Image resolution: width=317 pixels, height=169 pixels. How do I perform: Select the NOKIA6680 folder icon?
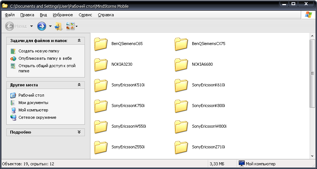[x=181, y=65]
